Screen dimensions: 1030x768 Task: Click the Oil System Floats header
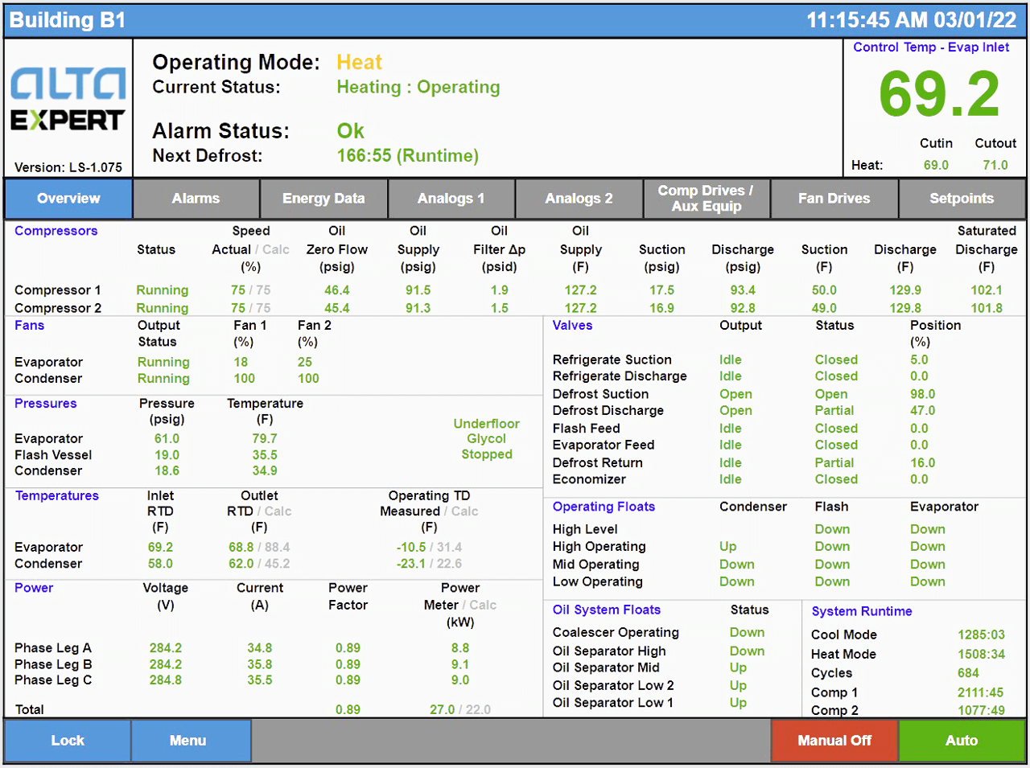[606, 610]
